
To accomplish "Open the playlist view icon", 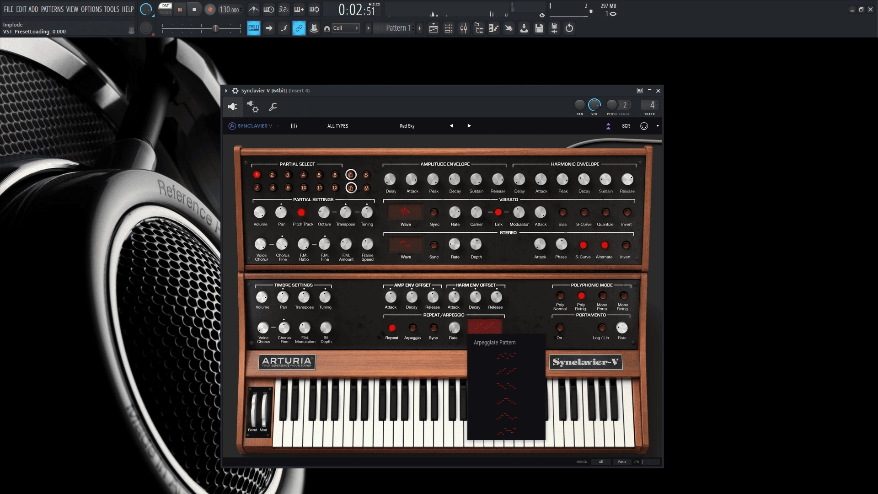I will 434,28.
